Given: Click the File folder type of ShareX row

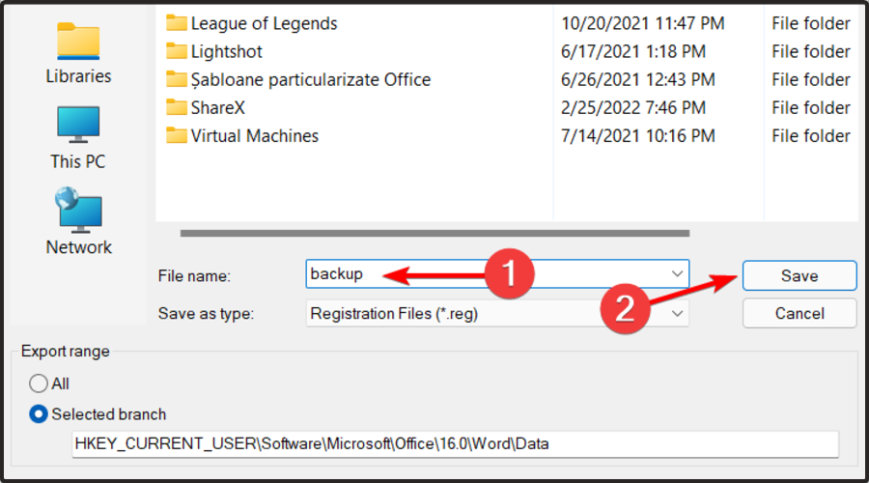Looking at the screenshot, I should tap(811, 107).
